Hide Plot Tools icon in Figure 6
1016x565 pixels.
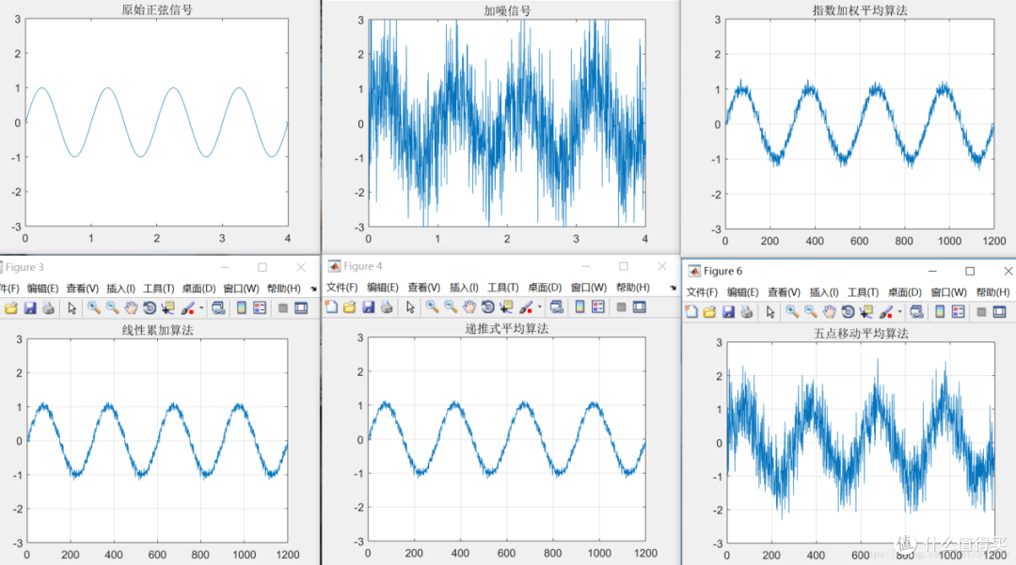point(981,312)
